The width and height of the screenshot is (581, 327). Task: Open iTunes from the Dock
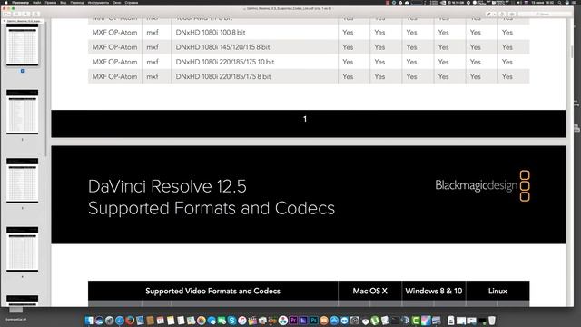click(x=242, y=321)
